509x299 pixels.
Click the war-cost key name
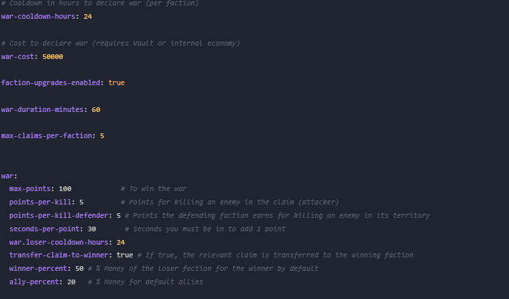point(17,56)
